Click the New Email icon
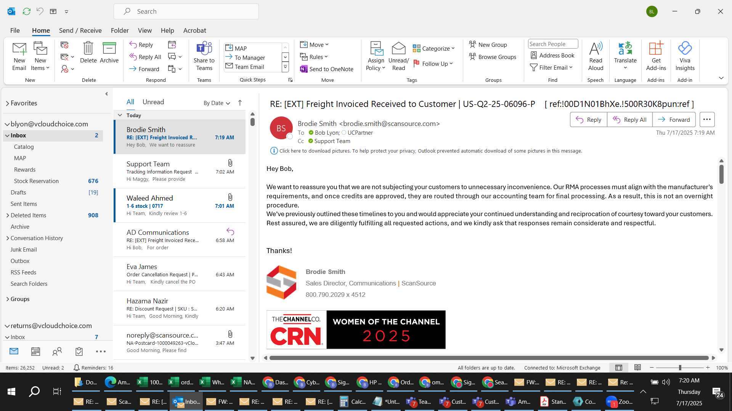 pos(19,49)
